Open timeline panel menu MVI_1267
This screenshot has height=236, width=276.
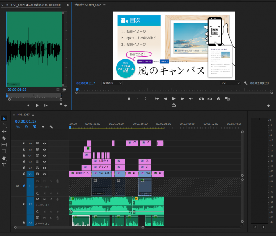click(33, 115)
